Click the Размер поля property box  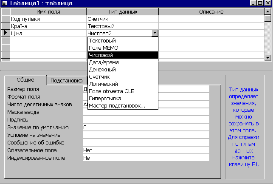pos(146,89)
